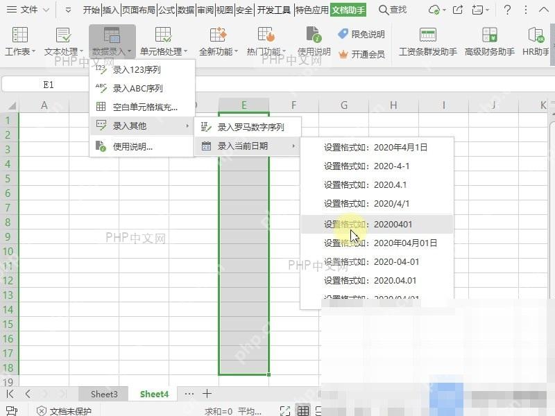555x416 pixels.
Task: Launch 工资条群发助手
Action: (428, 42)
